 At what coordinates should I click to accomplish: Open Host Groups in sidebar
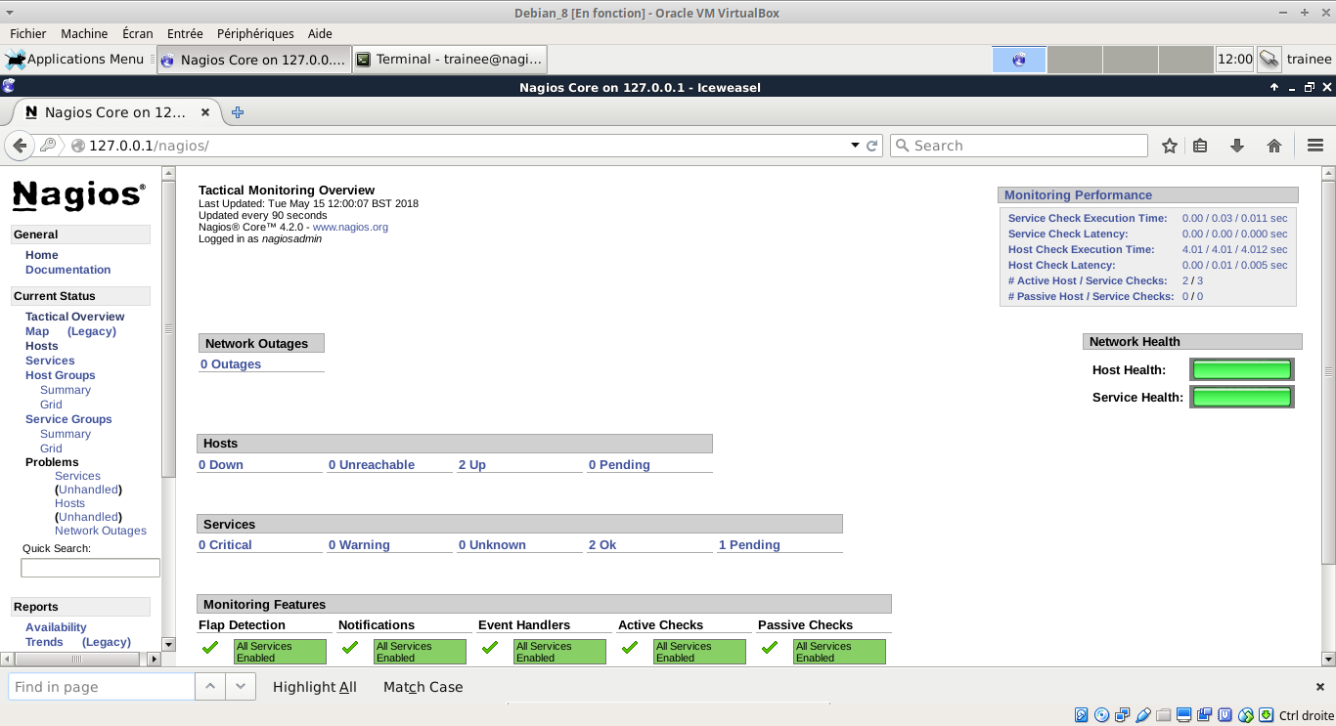pos(61,375)
